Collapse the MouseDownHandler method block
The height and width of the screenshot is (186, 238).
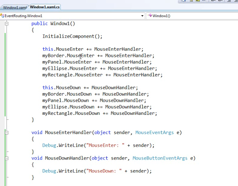pyautogui.click(x=7, y=158)
